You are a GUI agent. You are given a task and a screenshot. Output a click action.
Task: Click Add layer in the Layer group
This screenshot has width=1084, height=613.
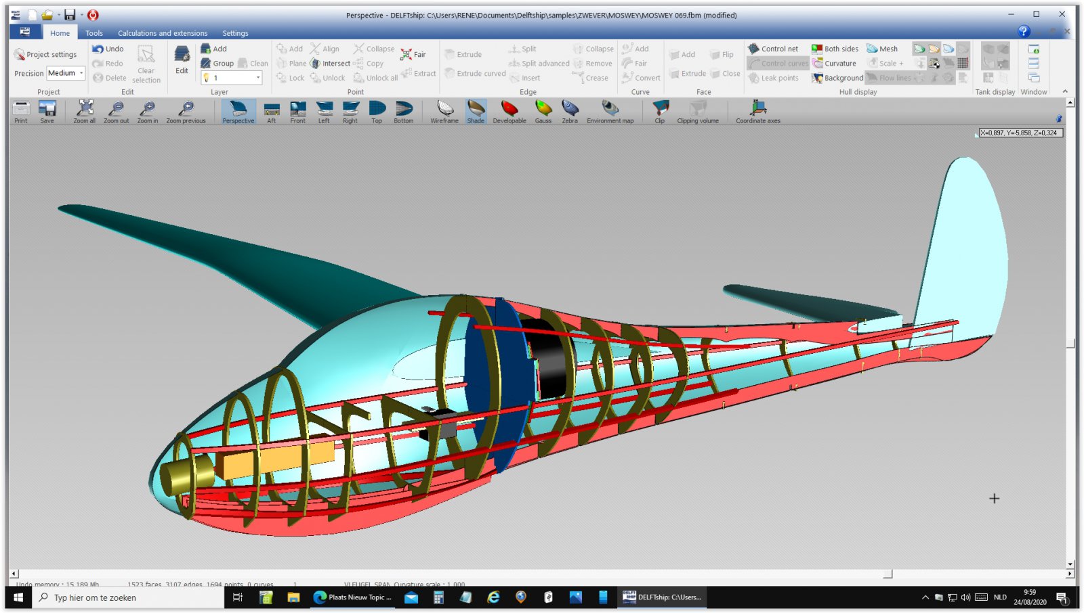(214, 49)
